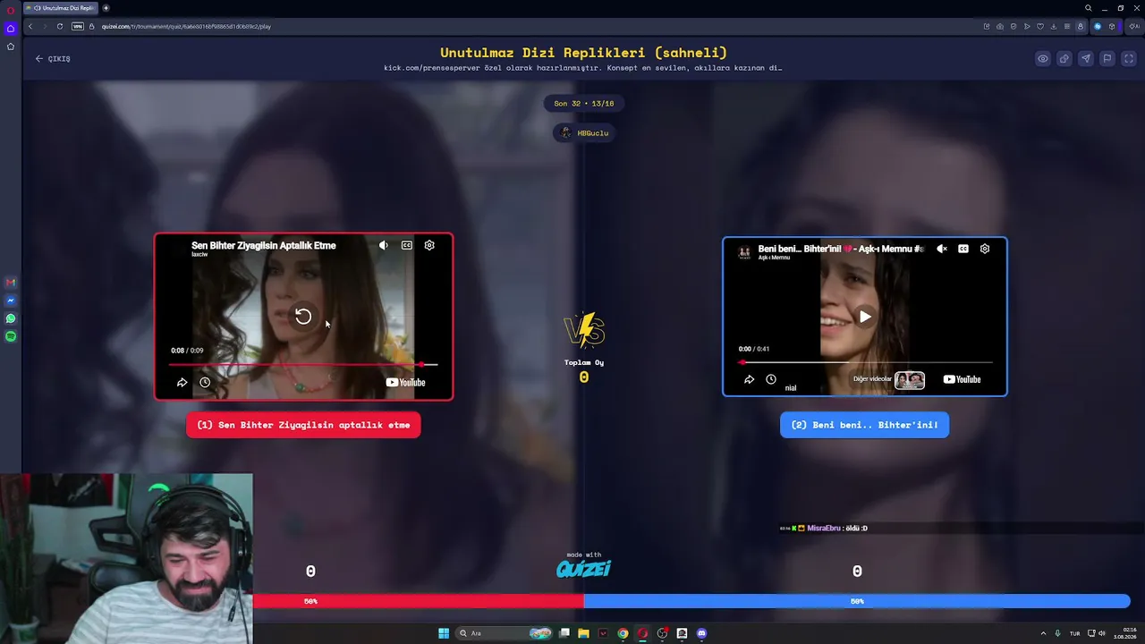Copy the quiz link with chain icon

pos(1064,59)
